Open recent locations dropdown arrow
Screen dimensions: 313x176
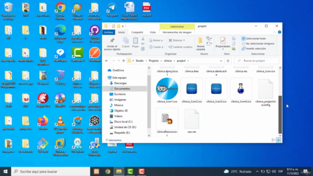pos(118,61)
